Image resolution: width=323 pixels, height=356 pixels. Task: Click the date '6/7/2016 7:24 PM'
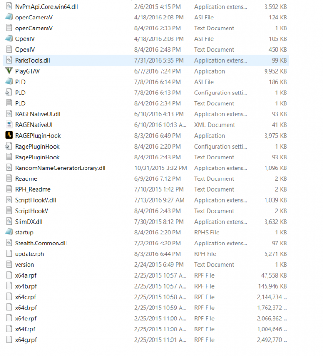coord(157,71)
